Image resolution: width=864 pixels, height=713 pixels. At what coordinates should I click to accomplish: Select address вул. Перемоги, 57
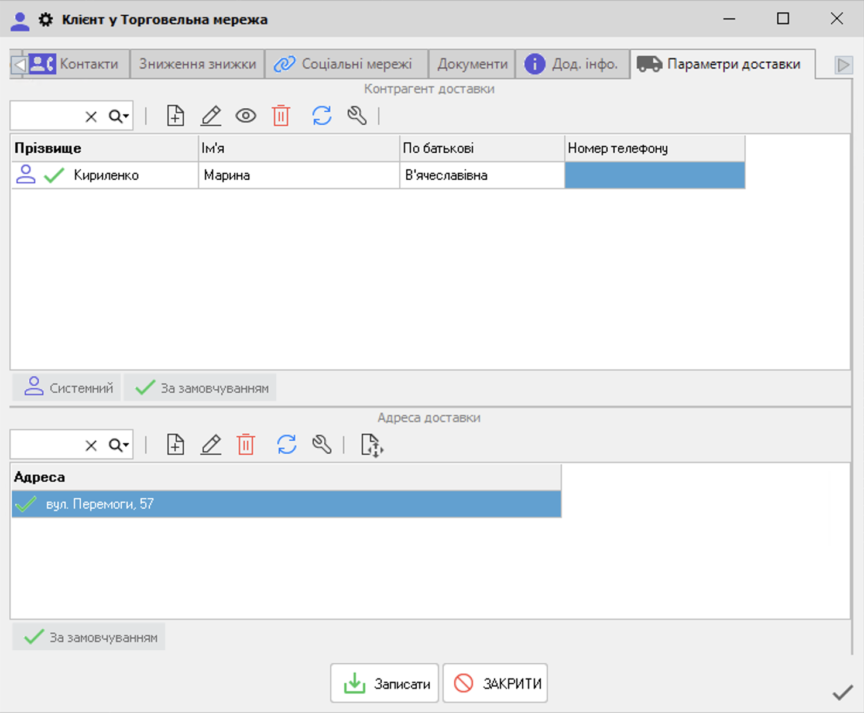tap(286, 504)
